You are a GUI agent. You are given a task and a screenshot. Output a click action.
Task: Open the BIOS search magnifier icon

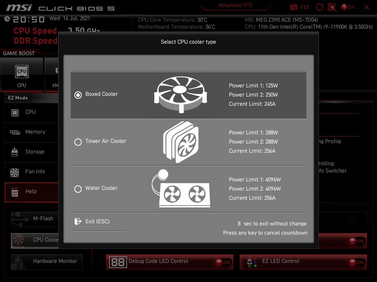[332, 7]
